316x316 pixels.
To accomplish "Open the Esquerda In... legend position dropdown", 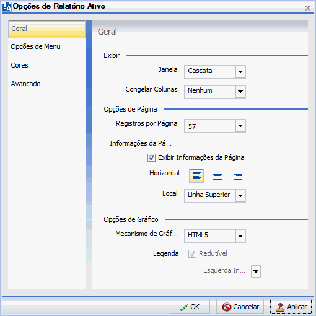I will point(256,271).
